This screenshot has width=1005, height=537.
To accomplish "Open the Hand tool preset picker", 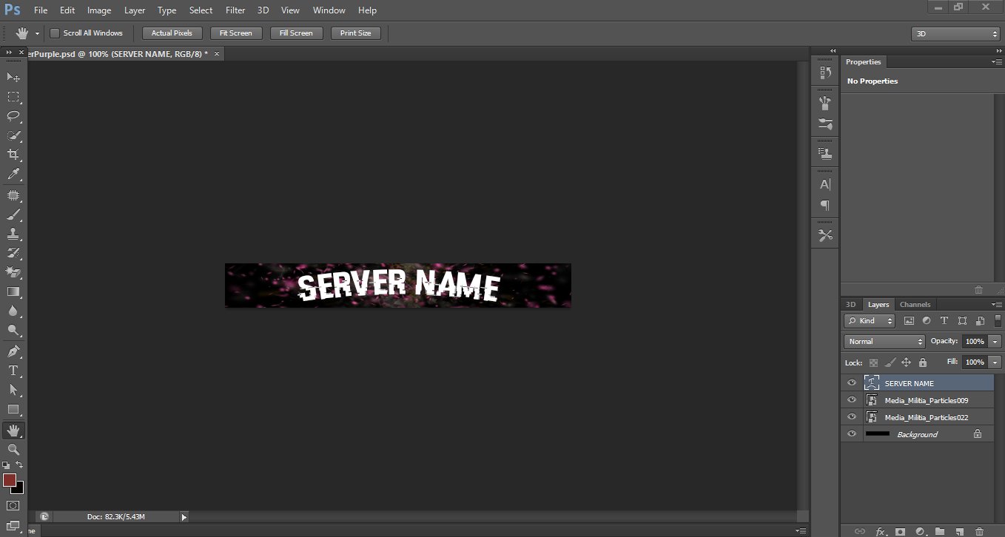I will (37, 33).
